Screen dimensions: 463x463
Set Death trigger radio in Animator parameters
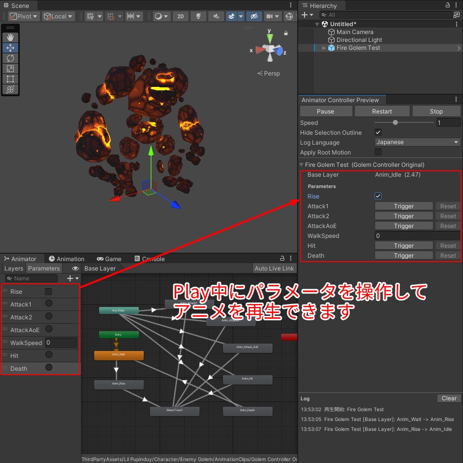(49, 368)
